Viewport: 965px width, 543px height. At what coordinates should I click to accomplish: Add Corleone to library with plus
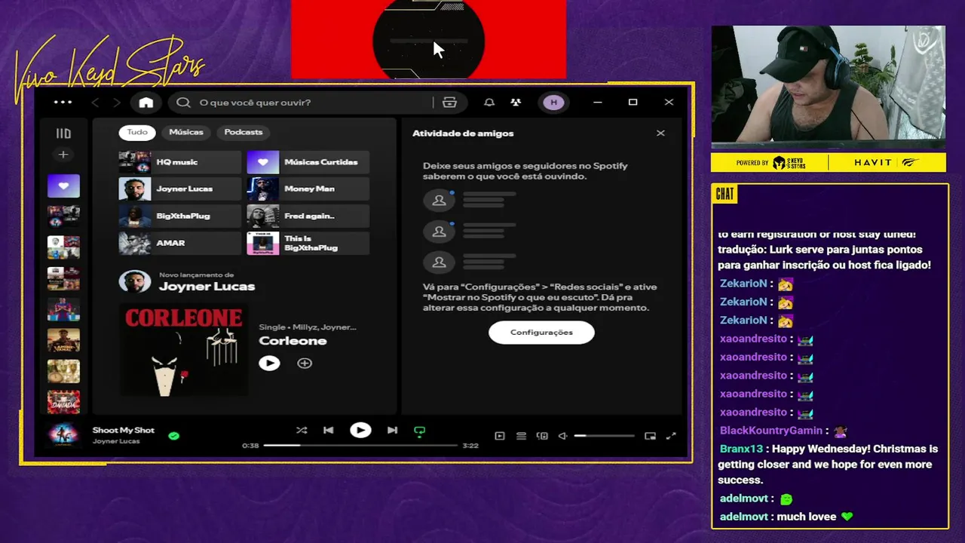(305, 364)
